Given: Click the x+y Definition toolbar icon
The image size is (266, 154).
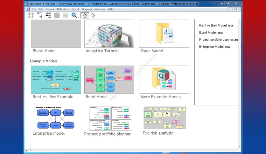Looking at the screenshot, I should tap(66, 16).
